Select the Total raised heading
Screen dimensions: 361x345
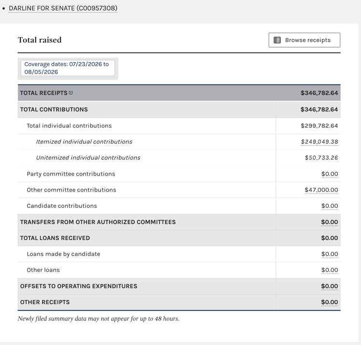click(x=40, y=40)
